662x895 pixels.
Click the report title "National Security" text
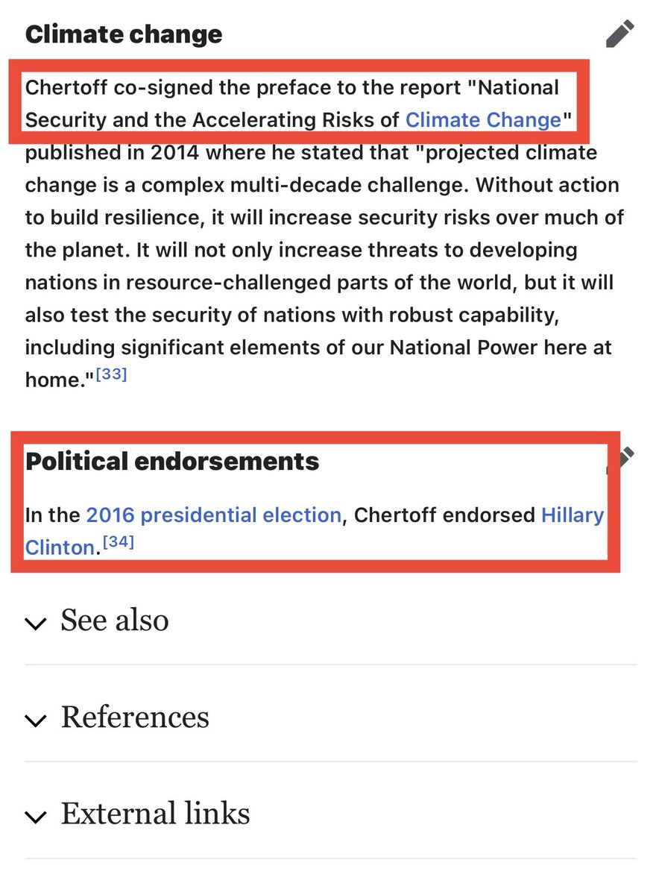tap(517, 87)
